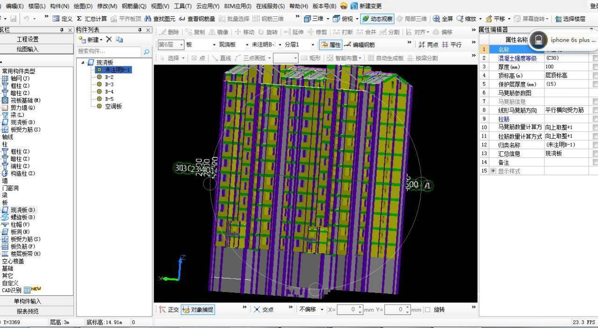598x328 pixels.
Task: Open 编辑钢筋 rebar editor
Action: [x=360, y=45]
